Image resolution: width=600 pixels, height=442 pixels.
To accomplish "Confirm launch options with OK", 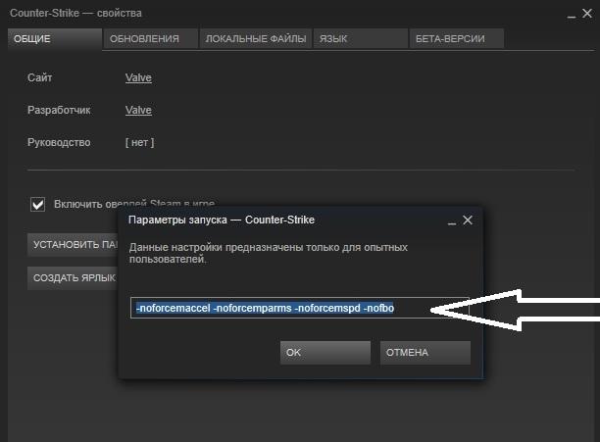I will point(325,353).
